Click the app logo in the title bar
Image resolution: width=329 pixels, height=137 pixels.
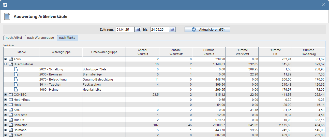coord(5,5)
